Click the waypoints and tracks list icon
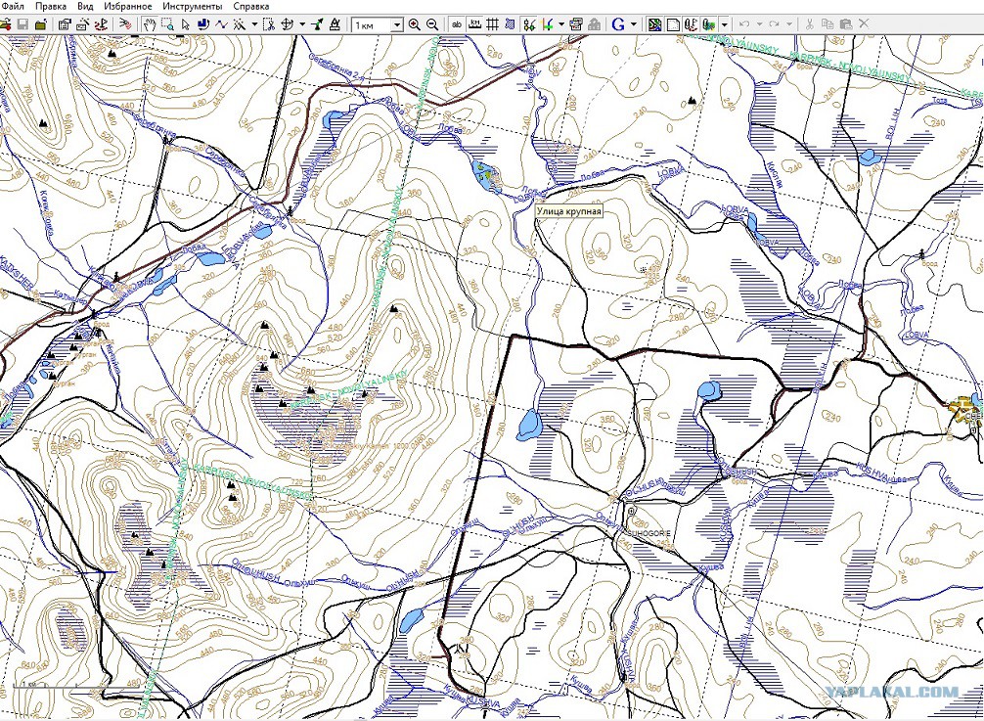Screen dimensions: 984x721 (x=82, y=24)
